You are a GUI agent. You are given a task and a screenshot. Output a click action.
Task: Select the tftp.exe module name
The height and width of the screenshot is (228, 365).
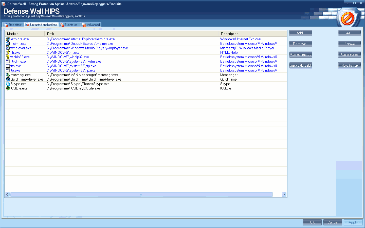tap(16, 66)
